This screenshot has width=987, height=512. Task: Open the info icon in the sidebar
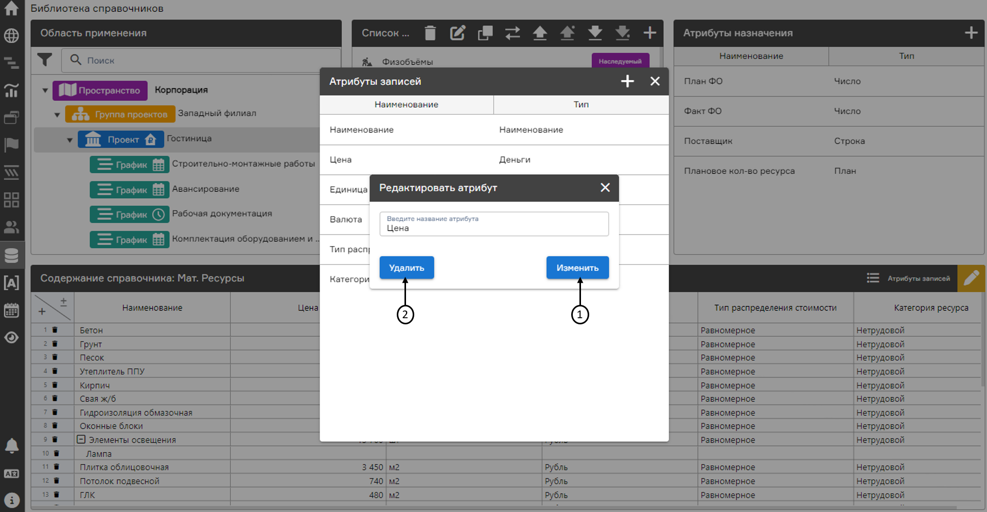coord(11,500)
